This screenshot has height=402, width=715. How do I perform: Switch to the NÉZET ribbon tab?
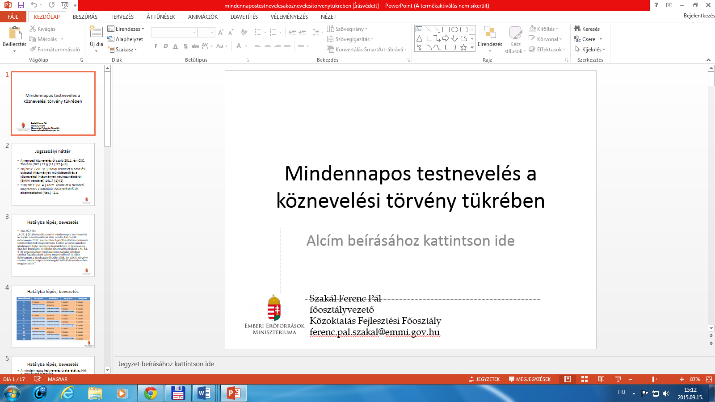(328, 17)
